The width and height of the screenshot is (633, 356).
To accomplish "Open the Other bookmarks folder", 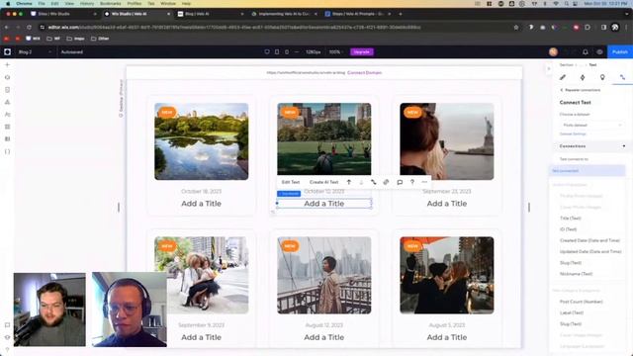I will point(100,39).
